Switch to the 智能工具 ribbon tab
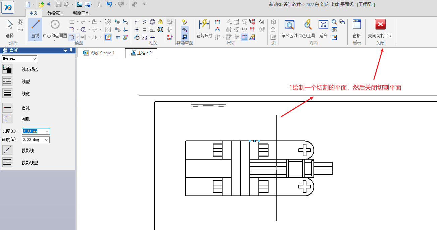437x230 pixels. point(81,13)
